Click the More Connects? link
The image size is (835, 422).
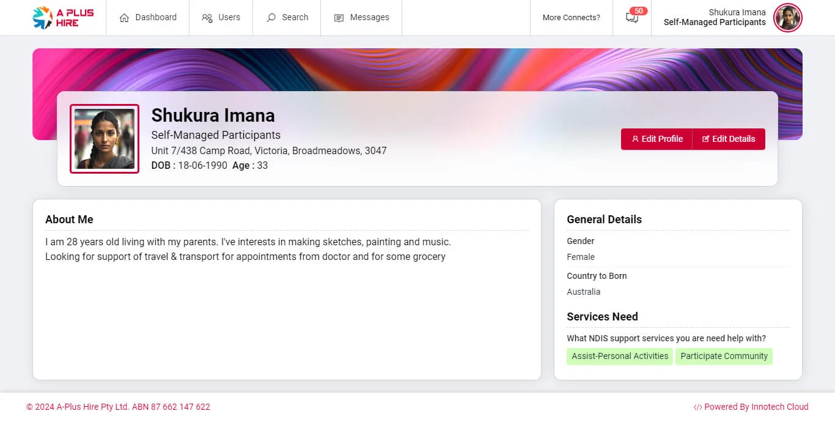571,18
